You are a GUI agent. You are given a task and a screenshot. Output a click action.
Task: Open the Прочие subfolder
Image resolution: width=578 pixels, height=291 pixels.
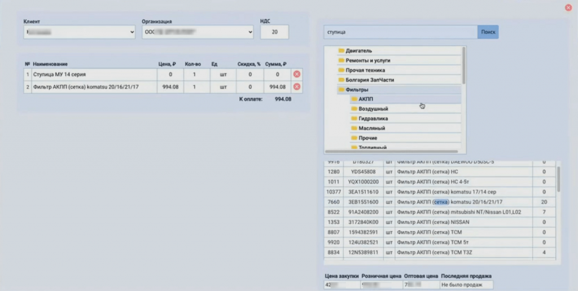click(x=367, y=138)
